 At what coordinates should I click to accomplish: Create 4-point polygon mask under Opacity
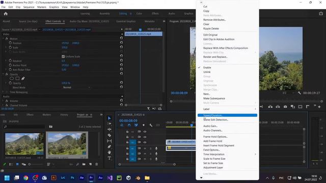(x=17, y=78)
